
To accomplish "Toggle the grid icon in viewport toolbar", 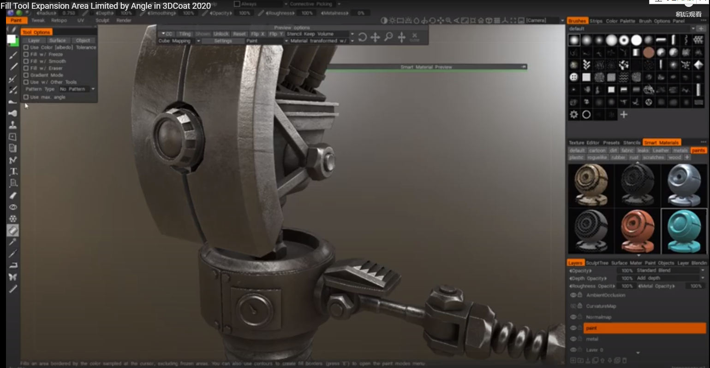I will click(497, 20).
